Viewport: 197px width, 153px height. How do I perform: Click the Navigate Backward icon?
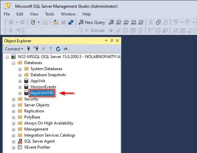pyautogui.click(x=11, y=22)
